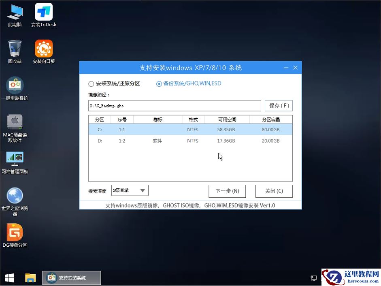This screenshot has width=381, height=286.
Task: Click 关闭(C) to close the installer
Action: pos(274,191)
